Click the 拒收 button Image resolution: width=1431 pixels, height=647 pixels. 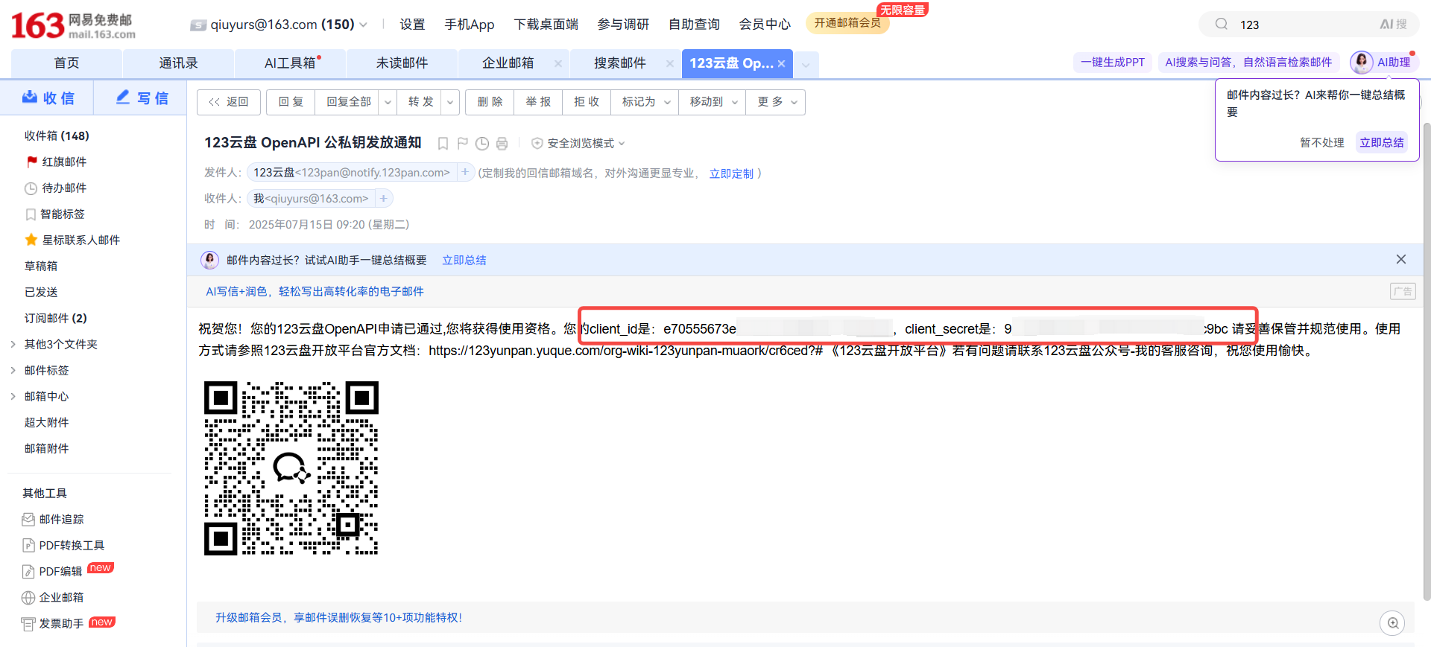point(587,102)
